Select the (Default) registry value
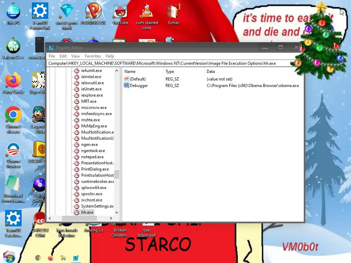 tap(138, 79)
